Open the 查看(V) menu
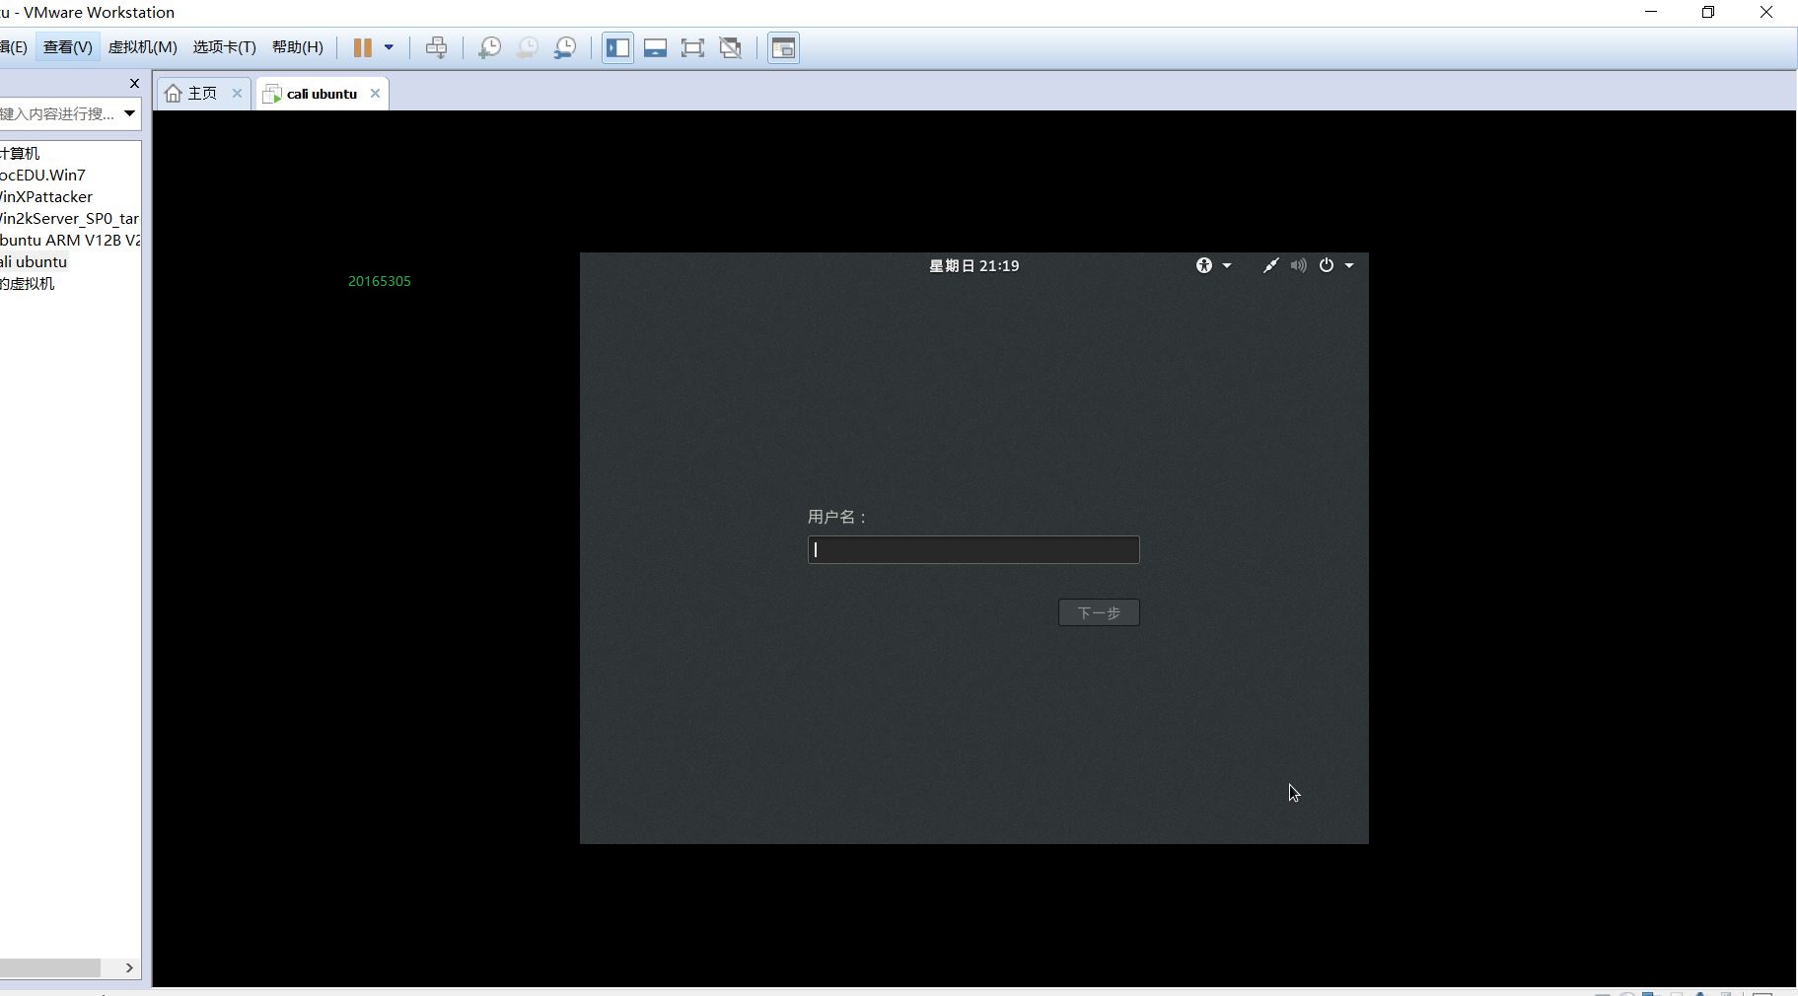 68,47
